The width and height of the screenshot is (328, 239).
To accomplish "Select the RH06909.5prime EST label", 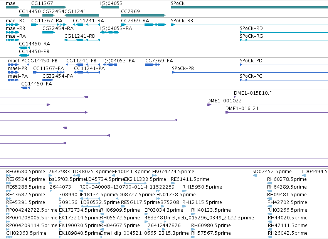I will coord(120,210).
